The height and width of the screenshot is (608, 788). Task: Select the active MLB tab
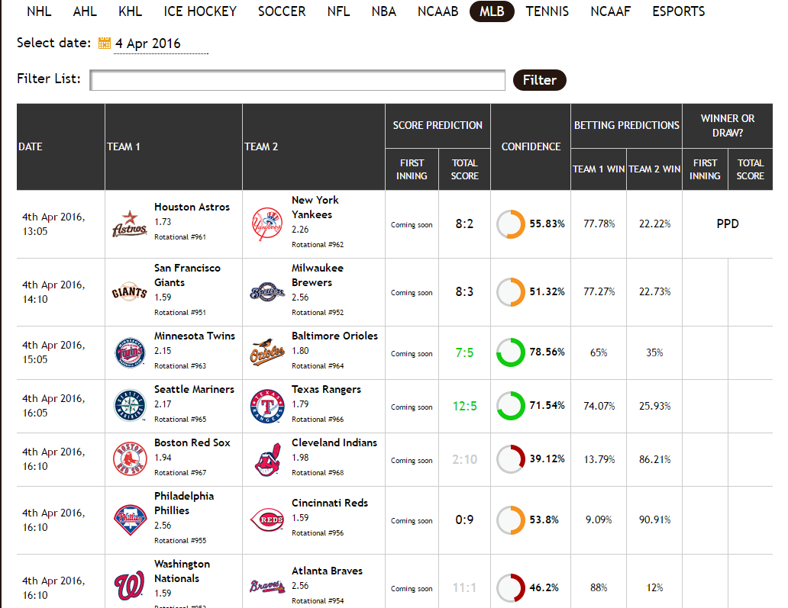tap(492, 11)
